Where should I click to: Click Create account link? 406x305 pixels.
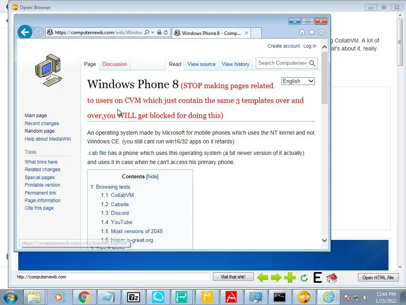284,46
